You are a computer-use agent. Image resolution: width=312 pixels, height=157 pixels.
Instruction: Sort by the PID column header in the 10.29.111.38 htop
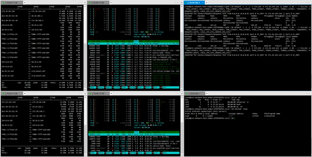pyautogui.click(x=93, y=41)
